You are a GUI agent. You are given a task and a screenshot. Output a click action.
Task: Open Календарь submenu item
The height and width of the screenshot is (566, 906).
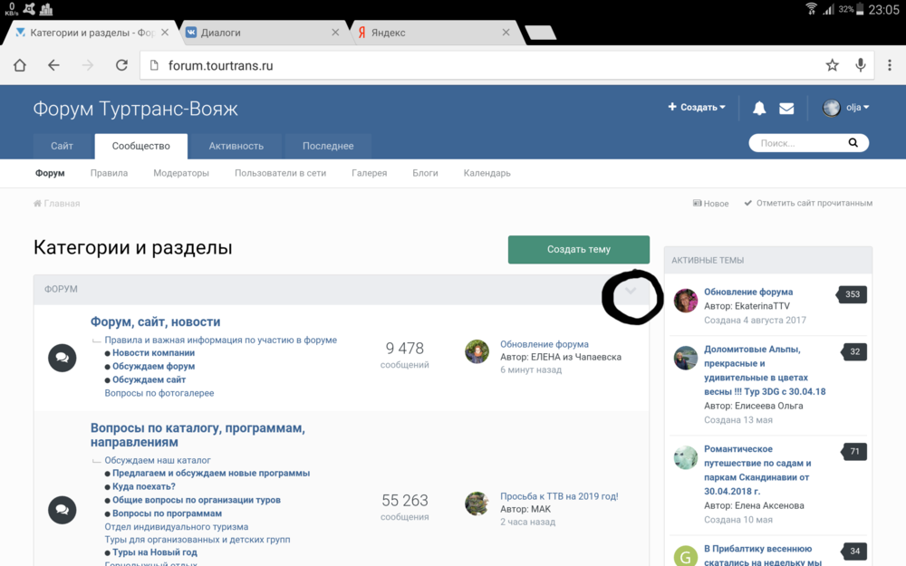point(487,173)
